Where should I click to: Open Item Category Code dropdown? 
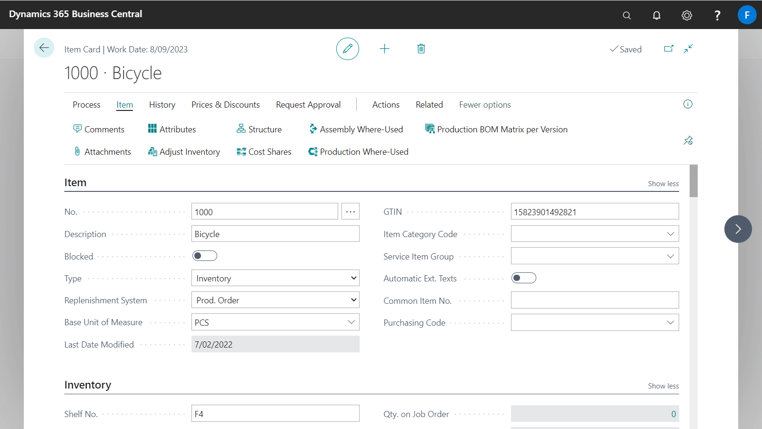[x=671, y=234]
